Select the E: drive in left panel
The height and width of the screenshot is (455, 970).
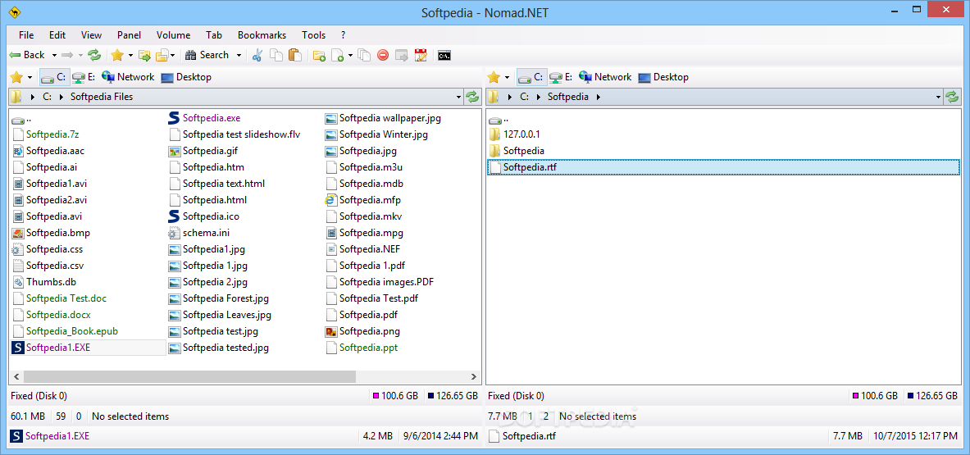pos(84,77)
